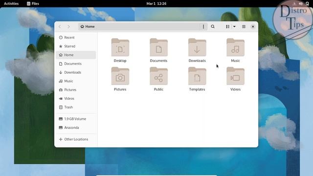Open the clock date Mar 1 12:26
313x176 pixels.
tap(156, 3)
